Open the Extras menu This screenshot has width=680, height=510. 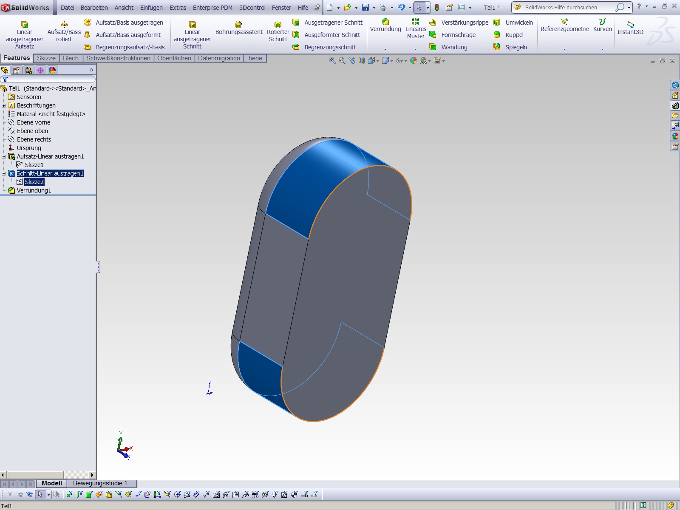click(178, 8)
